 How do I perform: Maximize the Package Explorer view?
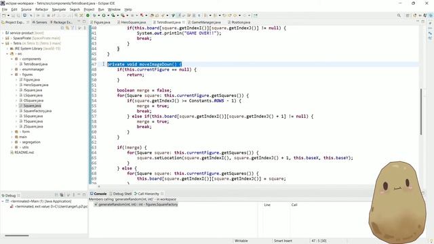(84, 22)
